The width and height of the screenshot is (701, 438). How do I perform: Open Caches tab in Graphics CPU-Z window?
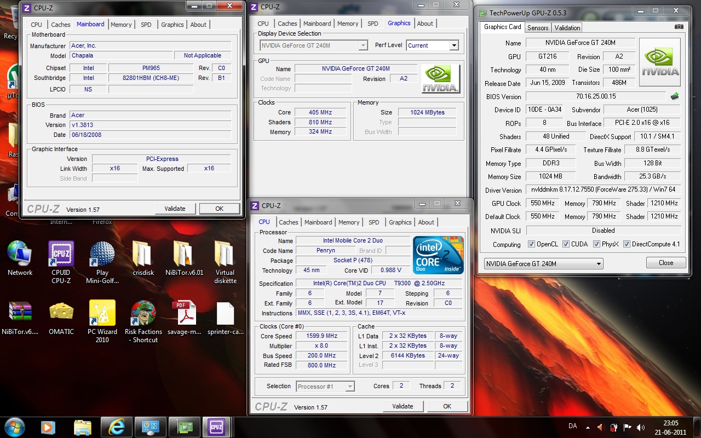287,24
